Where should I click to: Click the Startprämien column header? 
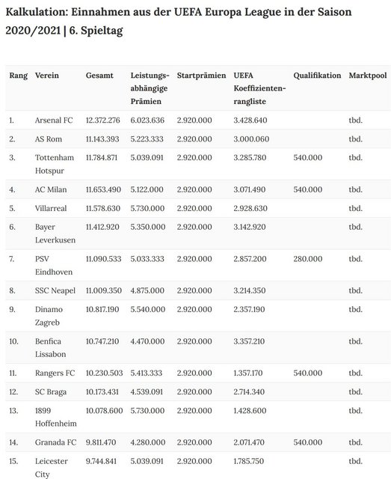pyautogui.click(x=201, y=76)
